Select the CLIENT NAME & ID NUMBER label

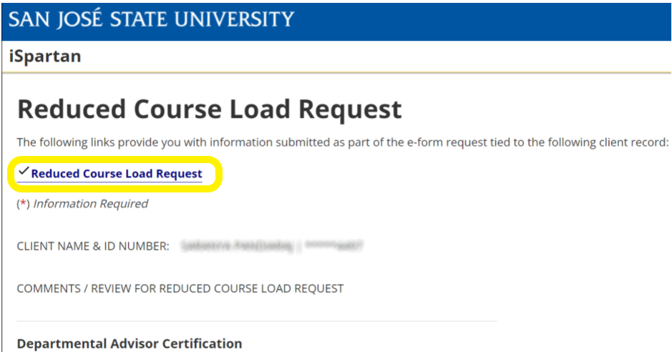coord(93,246)
